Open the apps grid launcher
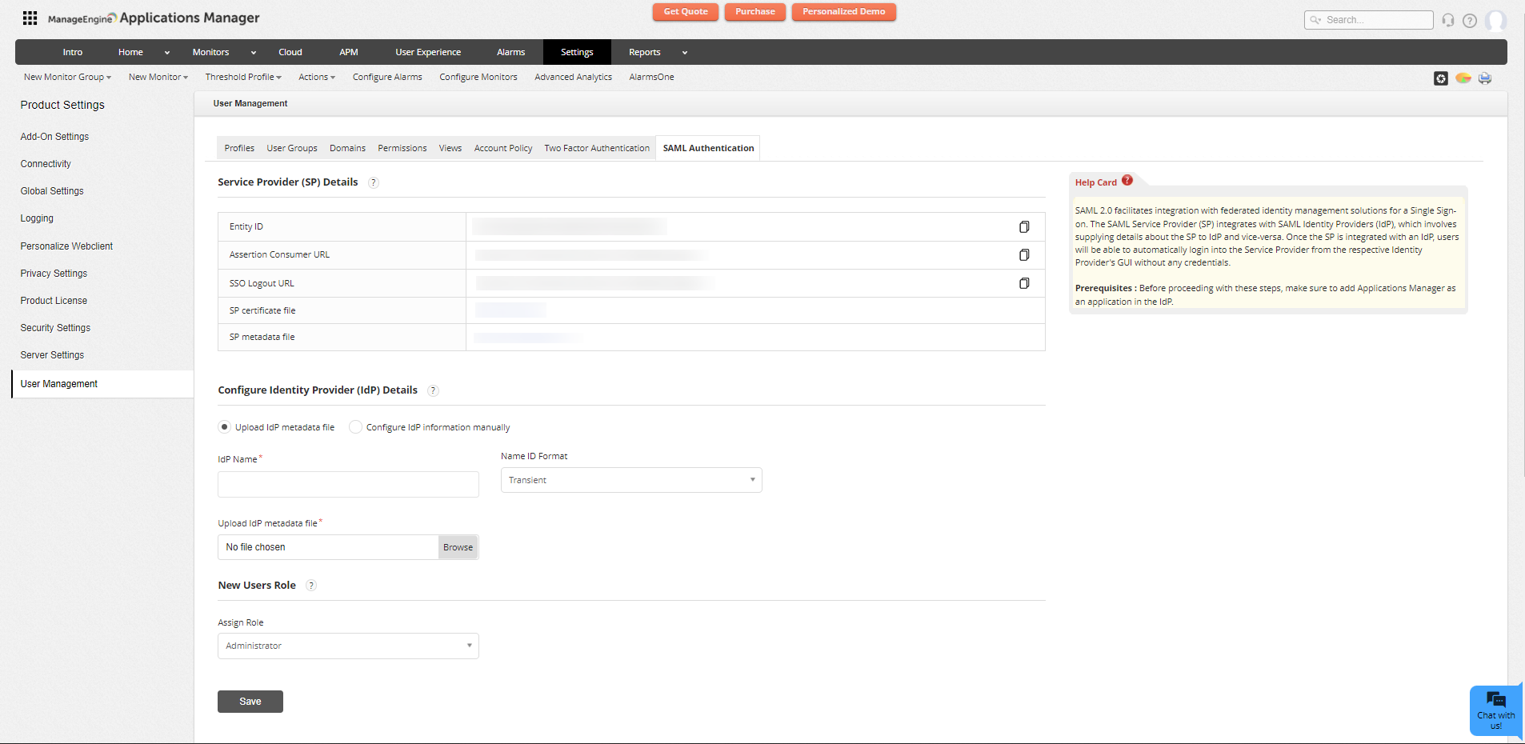The image size is (1525, 744). (30, 18)
